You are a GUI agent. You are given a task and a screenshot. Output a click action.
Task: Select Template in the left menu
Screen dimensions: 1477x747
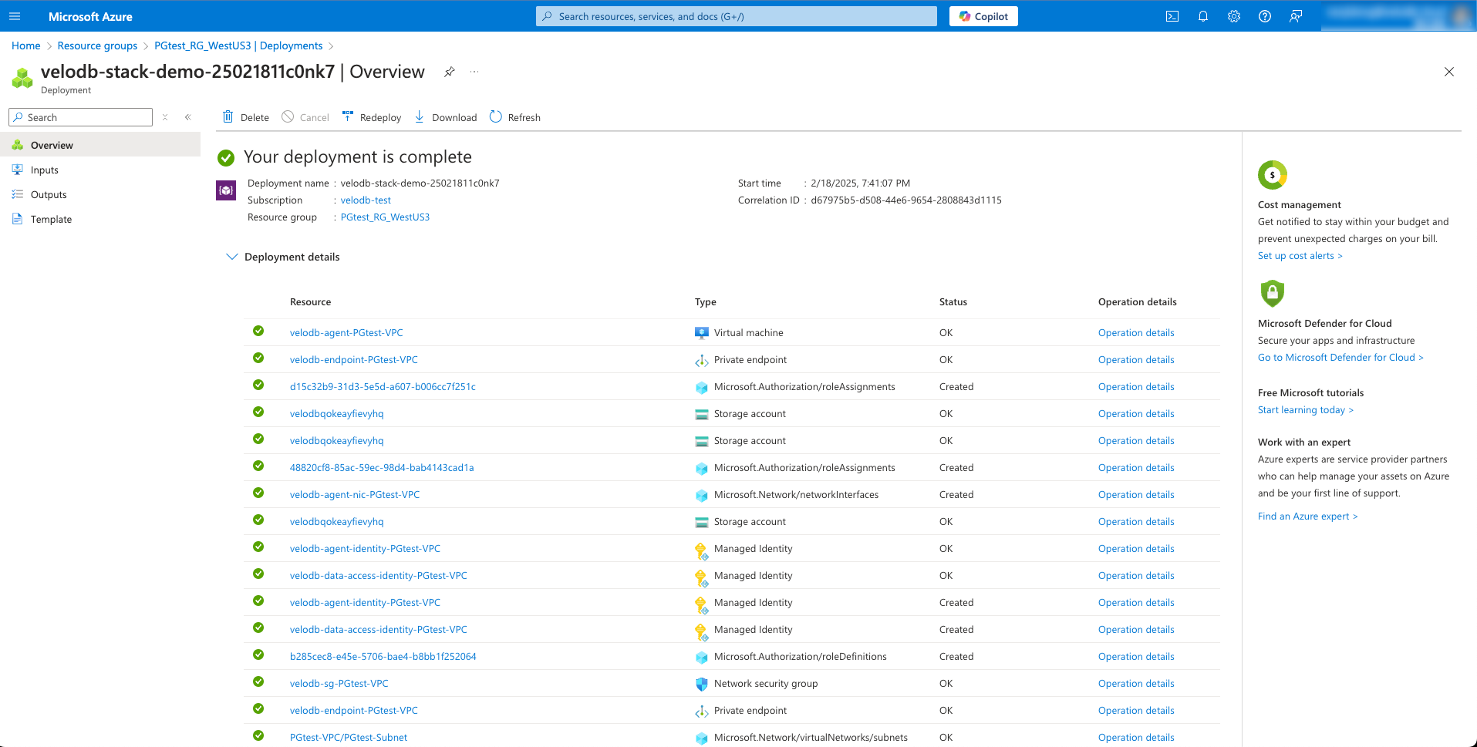[51, 220]
